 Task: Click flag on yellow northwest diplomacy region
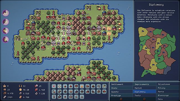143,31
